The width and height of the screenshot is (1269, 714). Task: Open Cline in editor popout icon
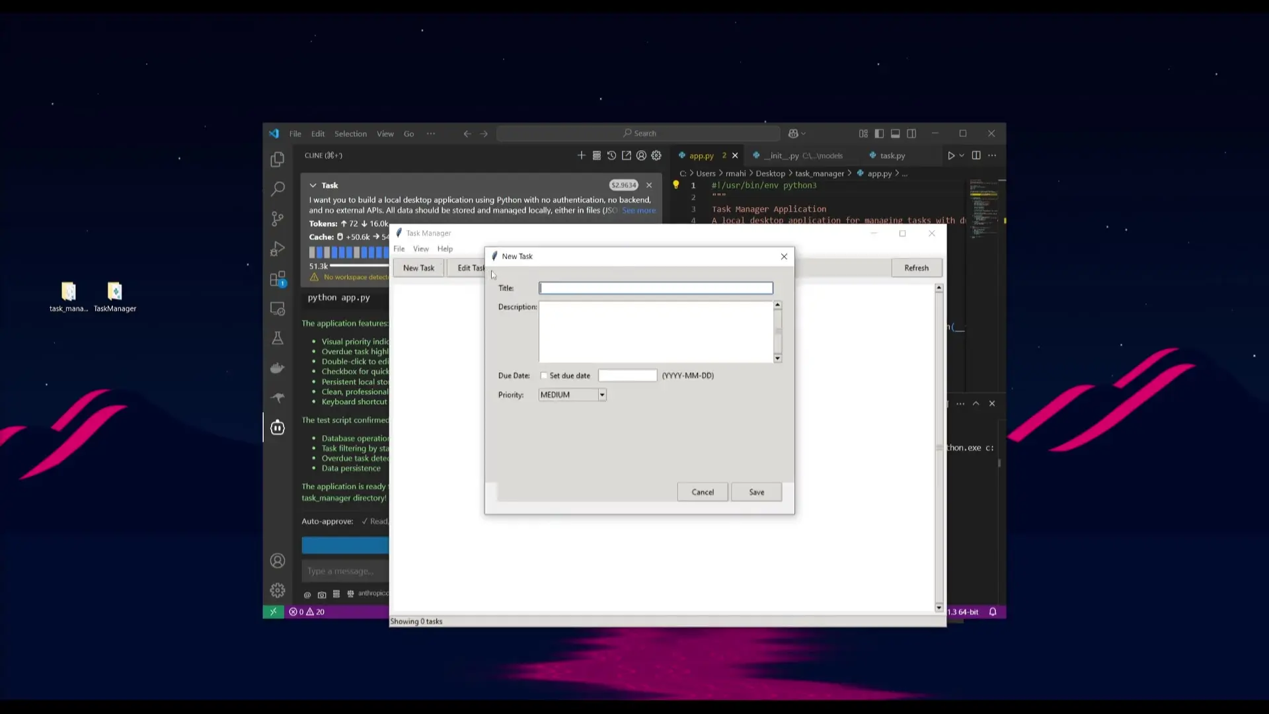pos(627,155)
